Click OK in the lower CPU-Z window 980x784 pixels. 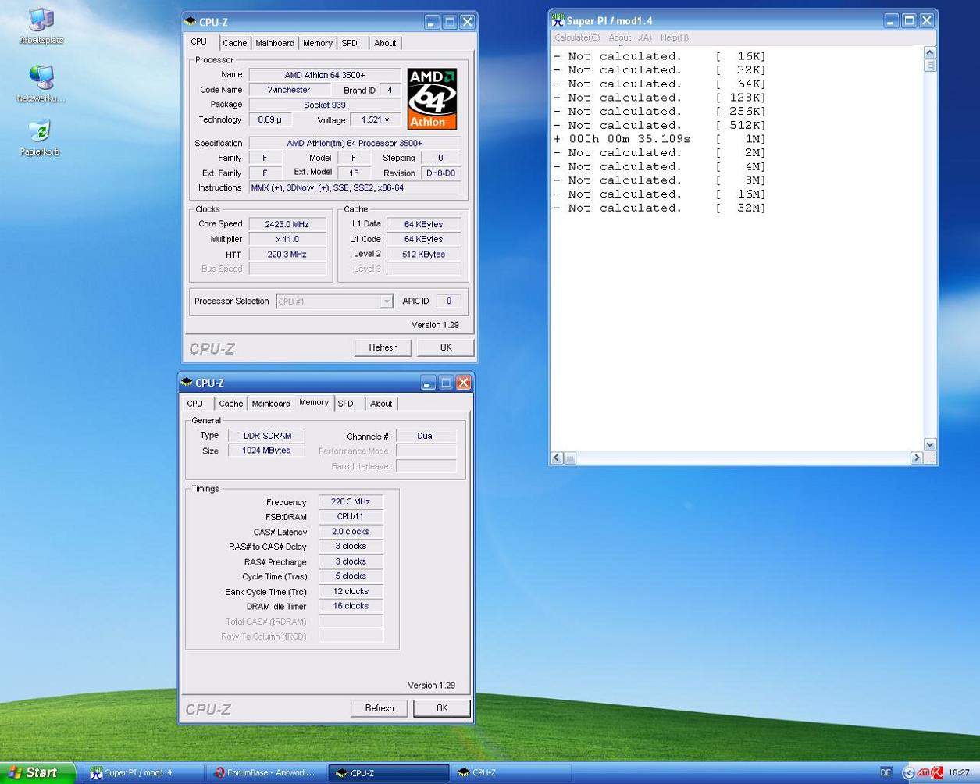[442, 708]
